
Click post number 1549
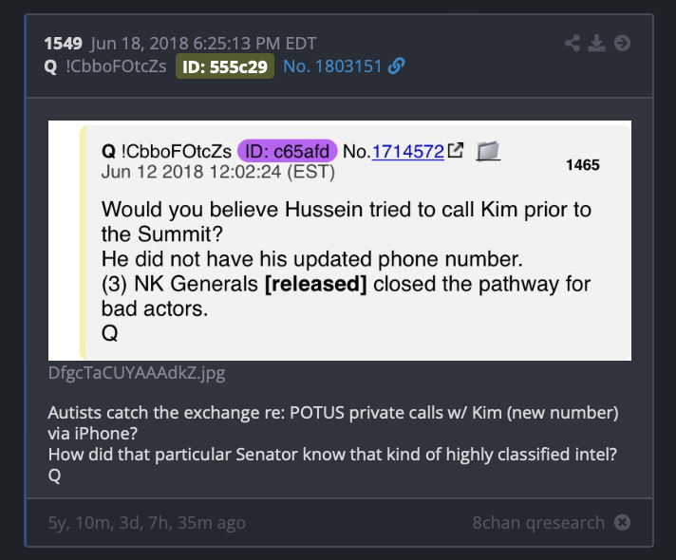click(x=63, y=44)
